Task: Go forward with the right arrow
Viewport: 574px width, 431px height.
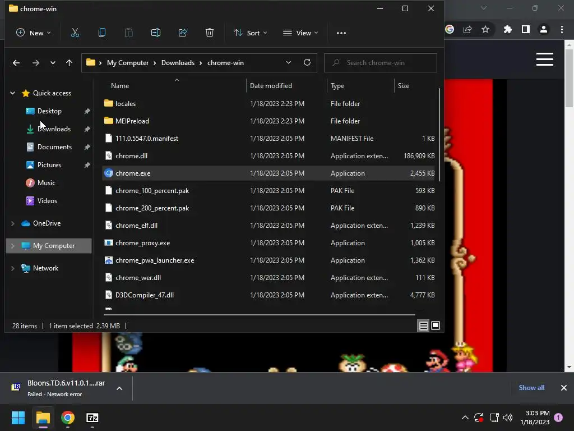Action: pos(35,63)
